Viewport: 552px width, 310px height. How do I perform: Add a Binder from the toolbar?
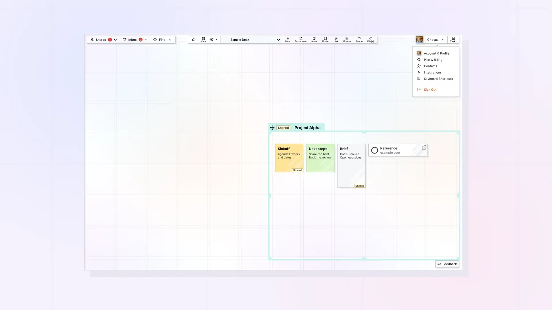click(x=325, y=40)
